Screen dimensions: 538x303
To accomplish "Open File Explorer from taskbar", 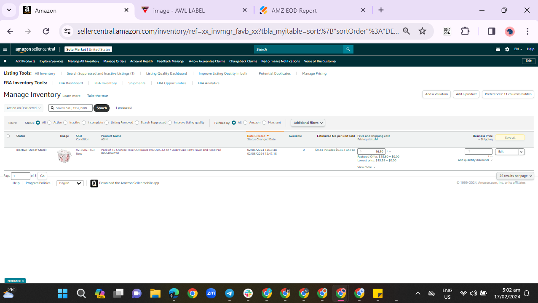I will coord(155,293).
